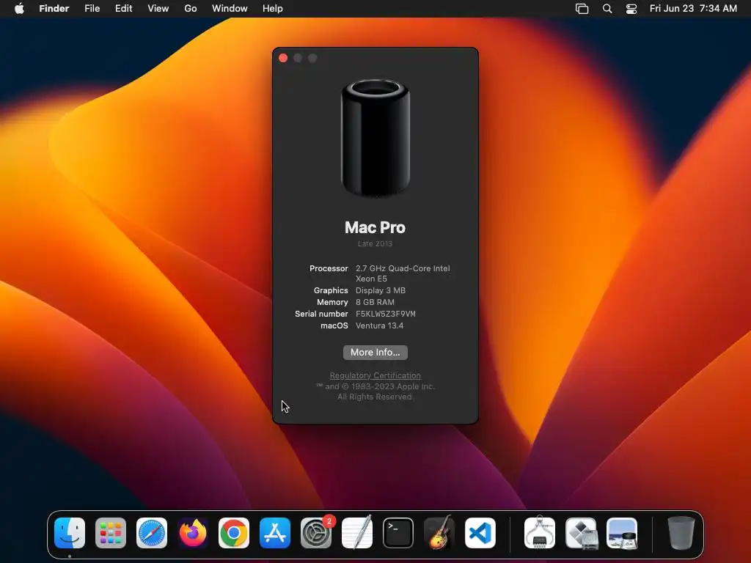Viewport: 751px width, 563px height.
Task: Open the Help menu
Action: [273, 9]
